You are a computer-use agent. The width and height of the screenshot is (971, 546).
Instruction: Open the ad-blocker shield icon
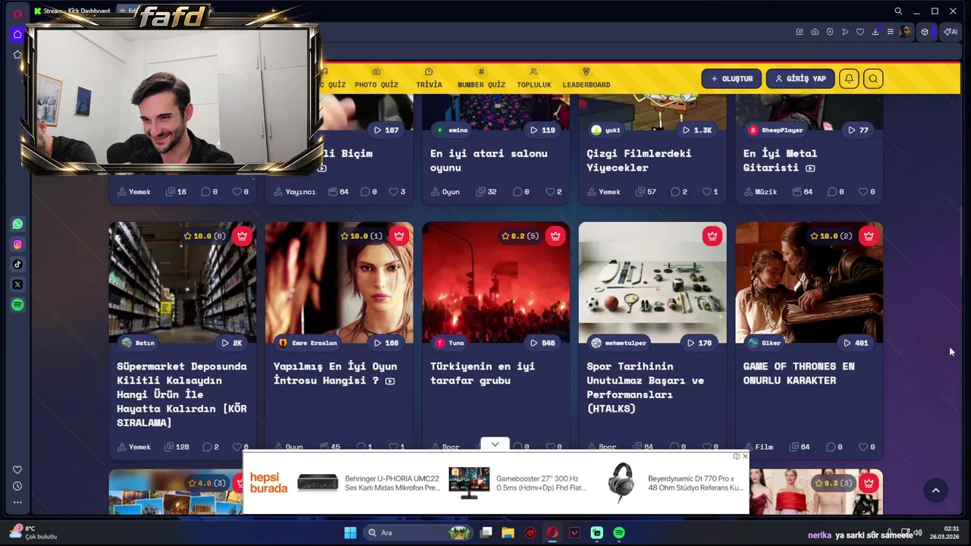pyautogui.click(x=830, y=32)
